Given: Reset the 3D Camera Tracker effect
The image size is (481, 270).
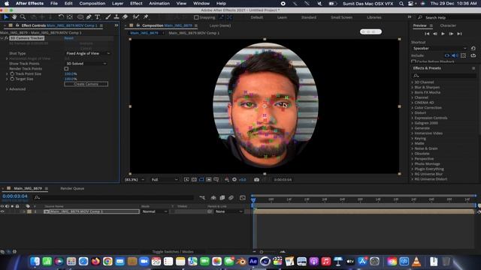Looking at the screenshot, I should point(68,38).
